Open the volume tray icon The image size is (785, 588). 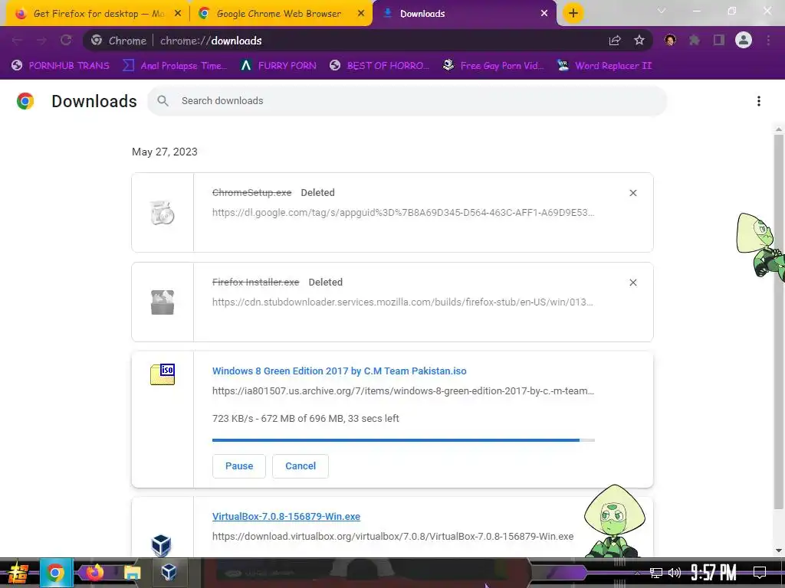pyautogui.click(x=675, y=573)
